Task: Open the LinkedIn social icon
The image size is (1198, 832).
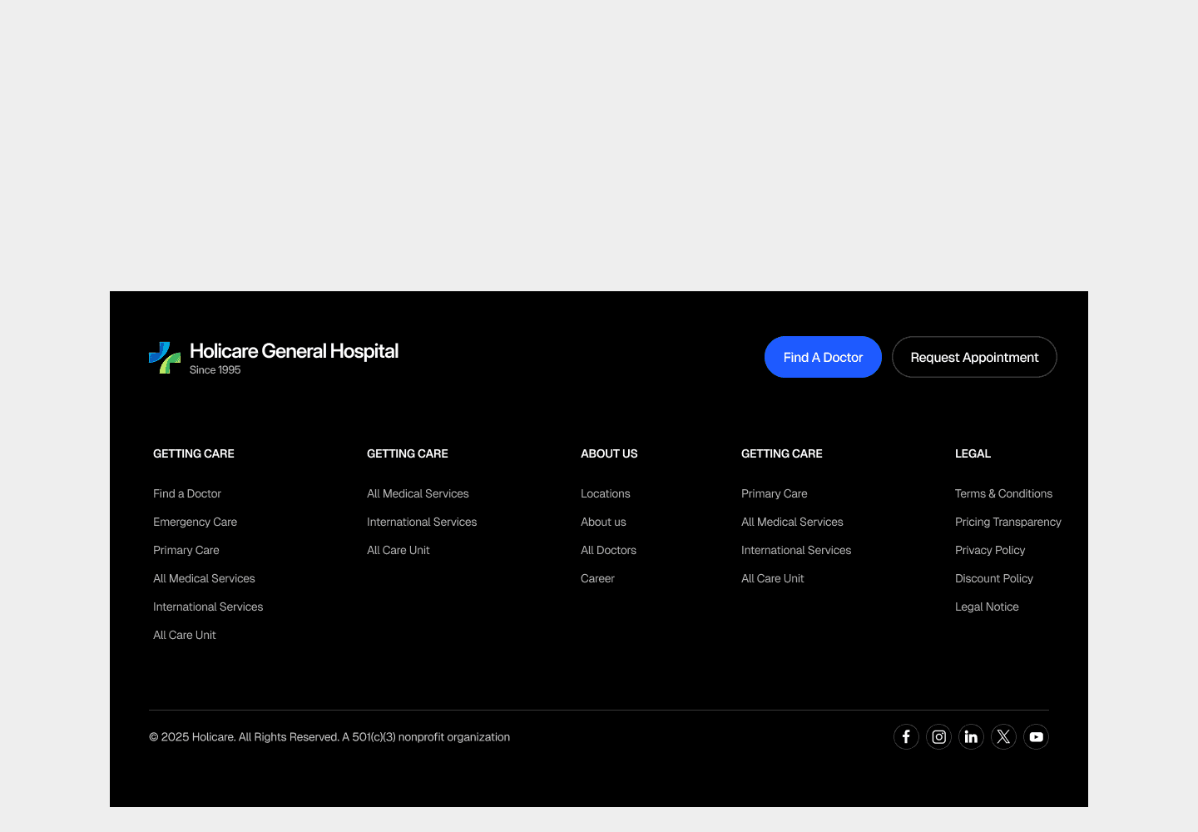Action: point(971,736)
